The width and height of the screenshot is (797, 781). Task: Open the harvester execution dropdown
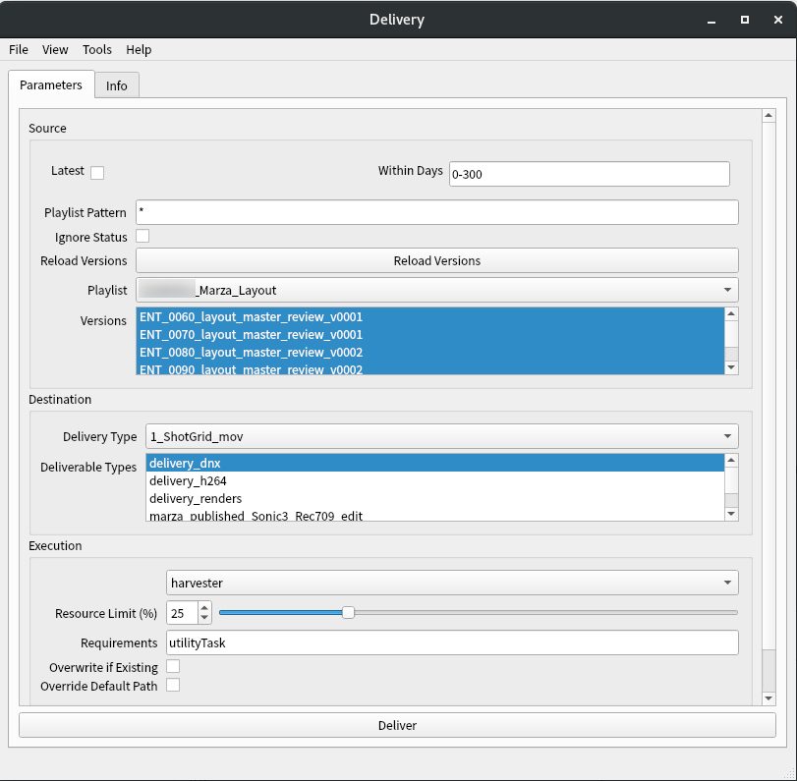point(451,583)
